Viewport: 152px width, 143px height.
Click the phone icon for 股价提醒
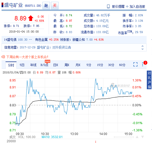(108, 6)
